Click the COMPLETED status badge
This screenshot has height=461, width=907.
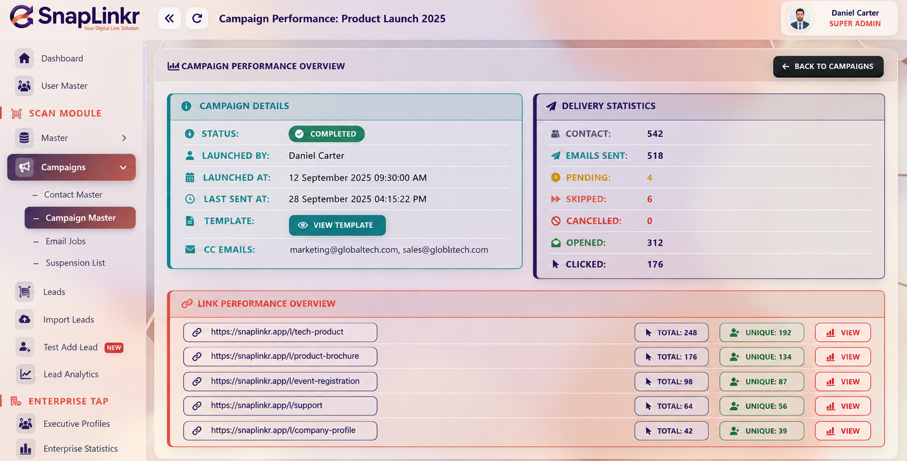click(x=327, y=134)
